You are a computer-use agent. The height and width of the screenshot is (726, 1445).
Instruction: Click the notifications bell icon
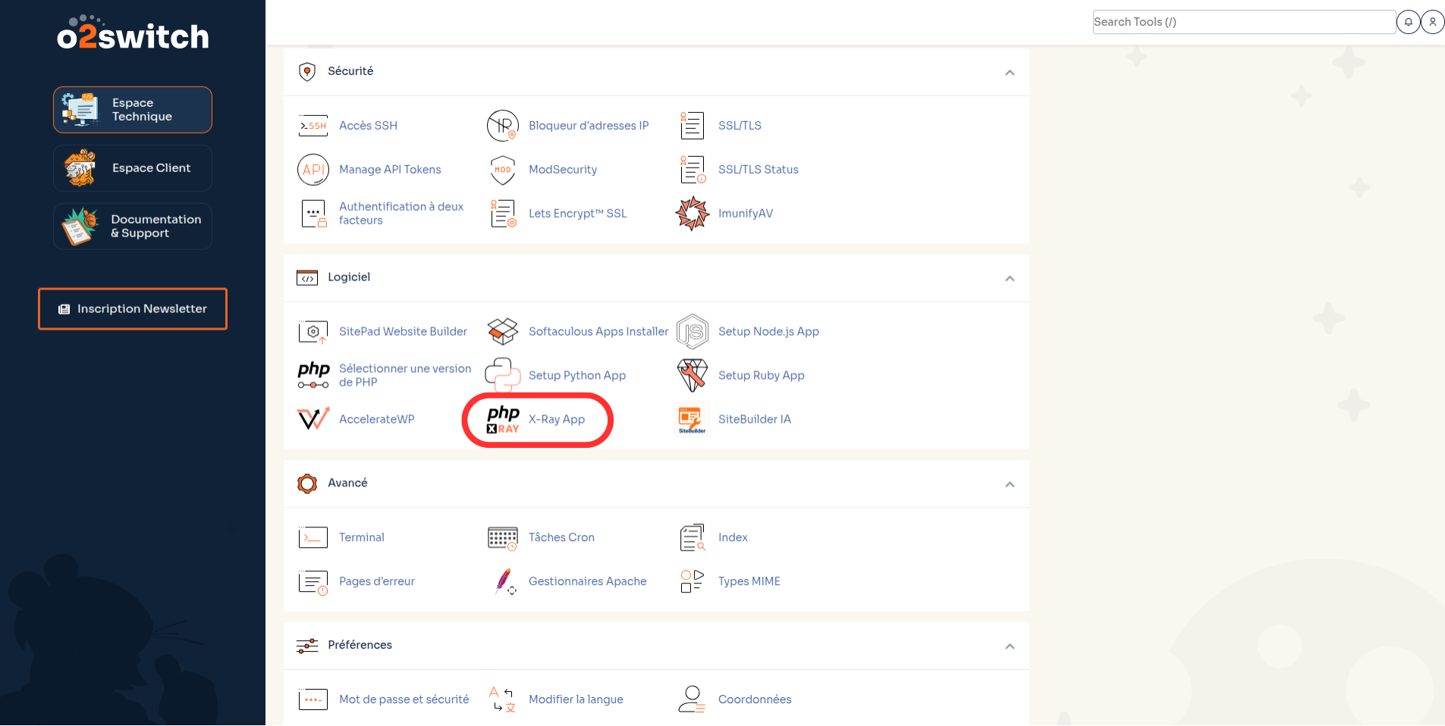pyautogui.click(x=1409, y=22)
